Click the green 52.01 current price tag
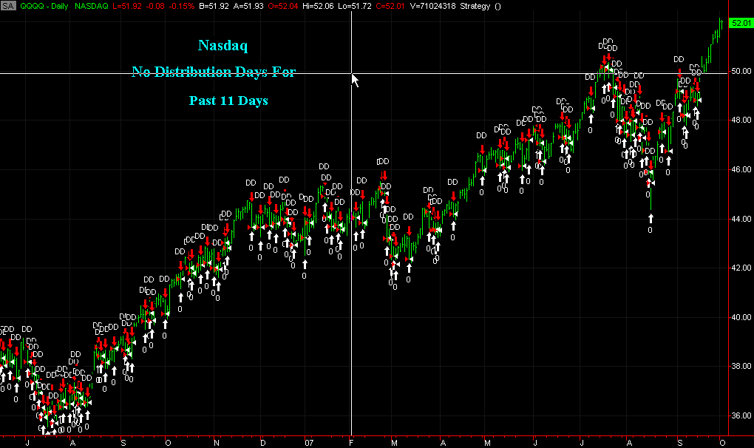The width and height of the screenshot is (754, 448). click(x=741, y=23)
